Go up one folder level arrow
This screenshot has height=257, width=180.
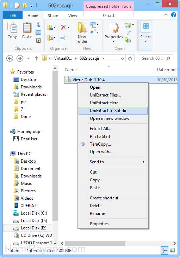(x=36, y=58)
